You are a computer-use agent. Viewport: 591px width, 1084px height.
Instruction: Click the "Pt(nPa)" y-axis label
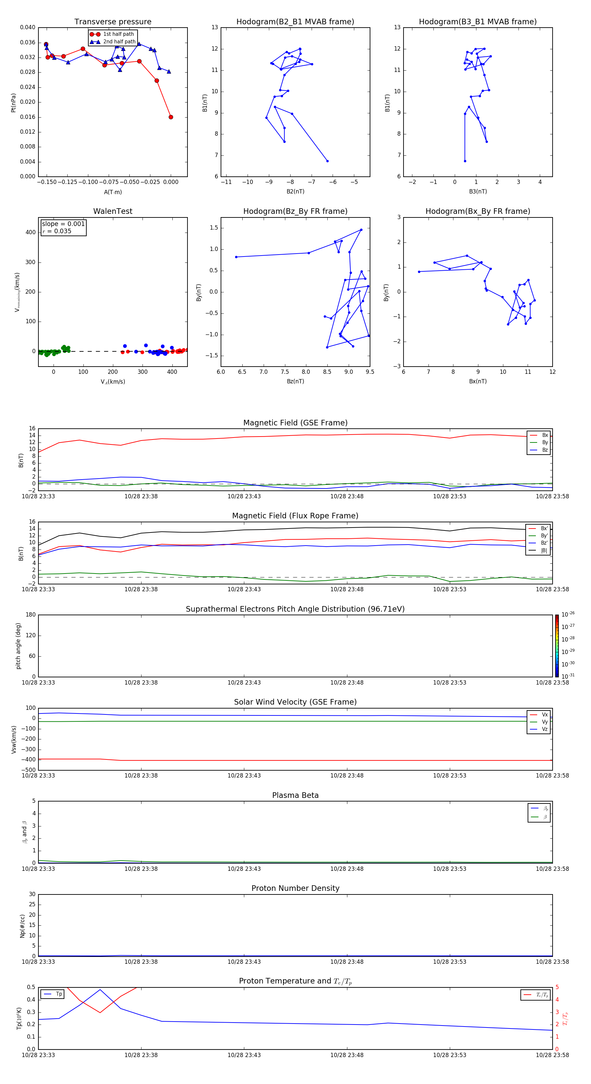(13, 103)
